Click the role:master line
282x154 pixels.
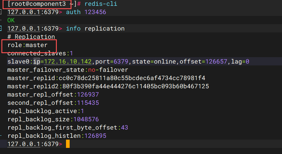(27, 45)
